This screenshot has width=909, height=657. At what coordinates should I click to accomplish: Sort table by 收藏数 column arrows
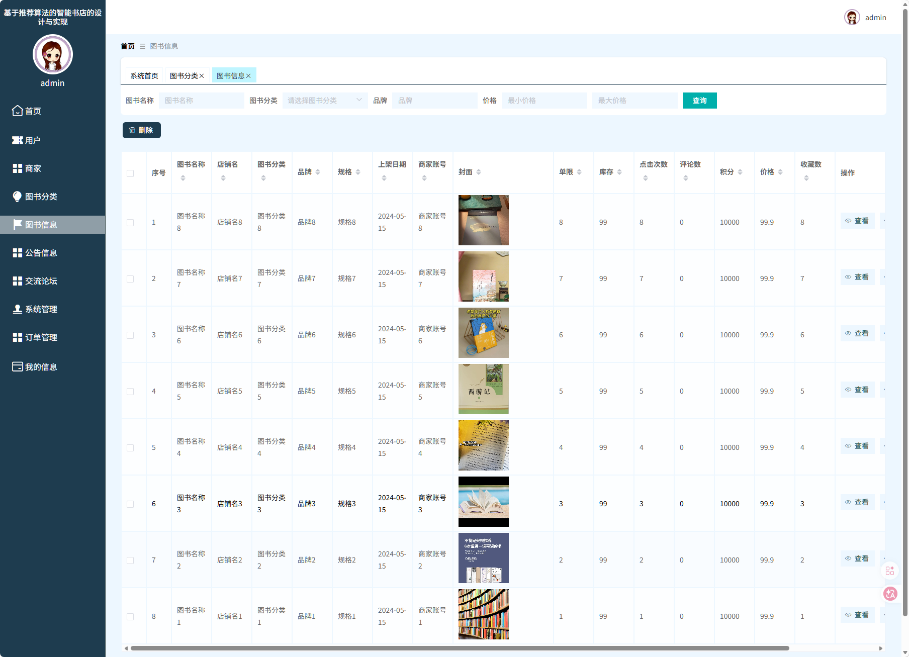click(x=806, y=178)
